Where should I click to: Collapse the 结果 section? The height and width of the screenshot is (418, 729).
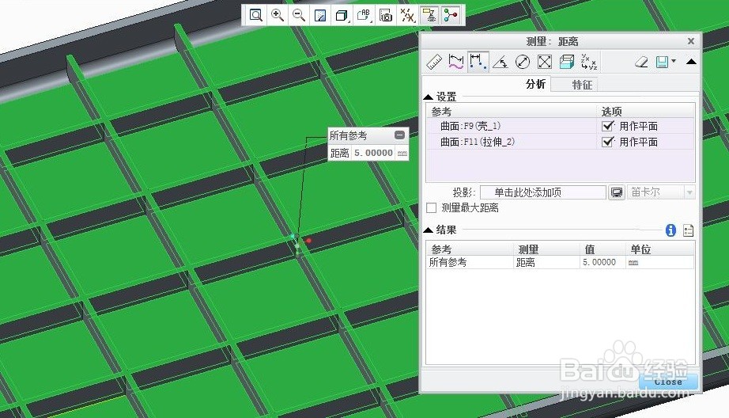429,230
